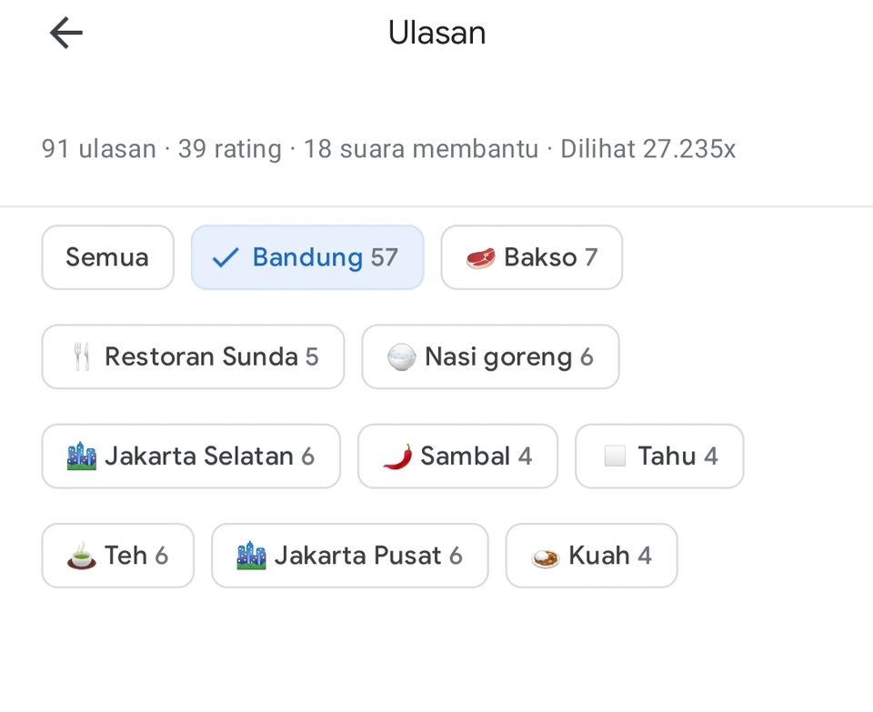Image resolution: width=873 pixels, height=712 pixels.
Task: Click the 91 ulasan review count text
Action: pyautogui.click(x=98, y=148)
